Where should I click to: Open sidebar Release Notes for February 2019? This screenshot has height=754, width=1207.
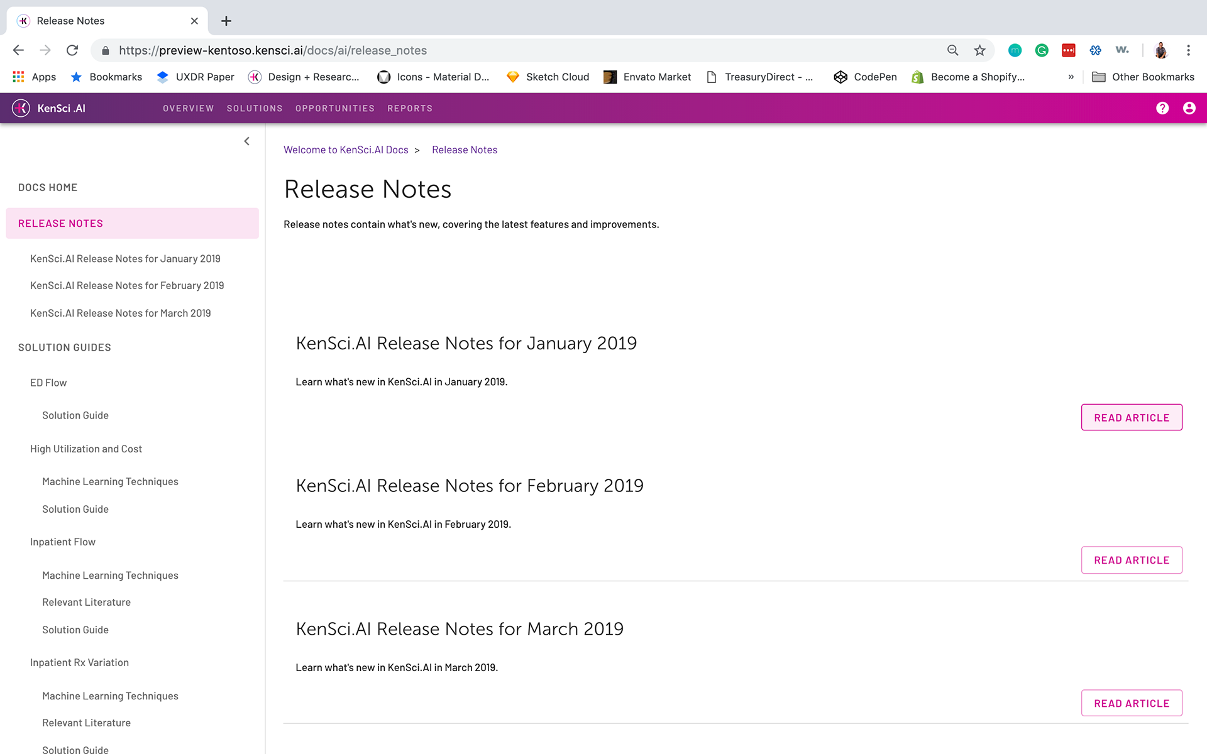point(127,285)
